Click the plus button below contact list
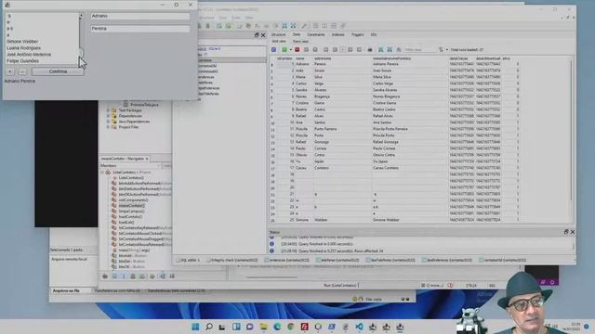The height and width of the screenshot is (334, 595). (10, 71)
